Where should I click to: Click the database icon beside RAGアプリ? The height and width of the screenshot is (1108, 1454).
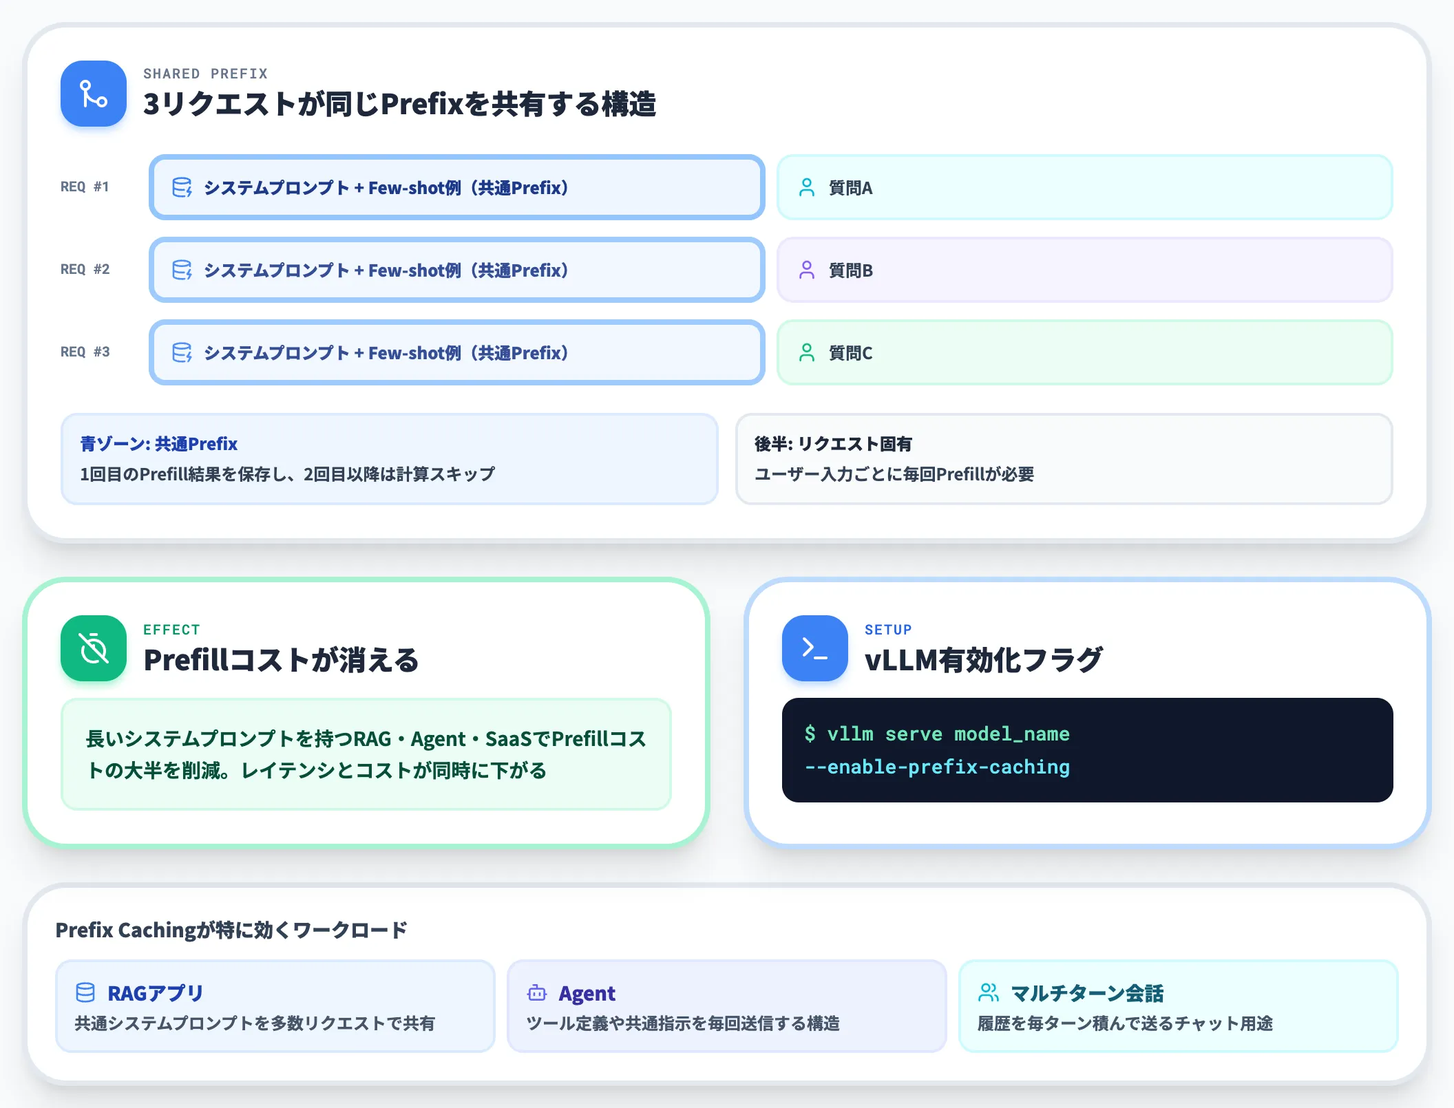point(85,992)
